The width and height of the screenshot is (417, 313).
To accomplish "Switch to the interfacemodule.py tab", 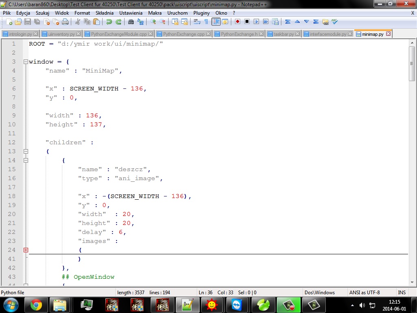I will pos(328,34).
